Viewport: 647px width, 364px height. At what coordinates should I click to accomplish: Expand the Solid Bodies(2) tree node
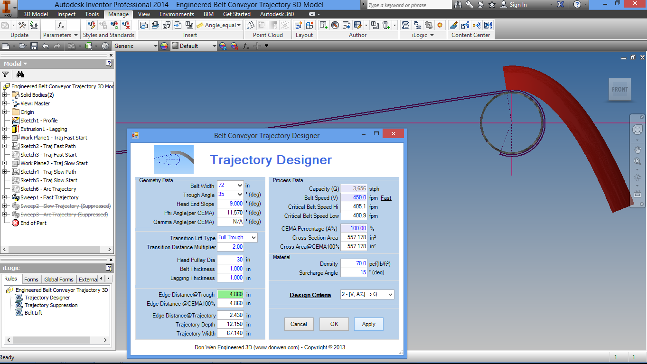click(5, 95)
